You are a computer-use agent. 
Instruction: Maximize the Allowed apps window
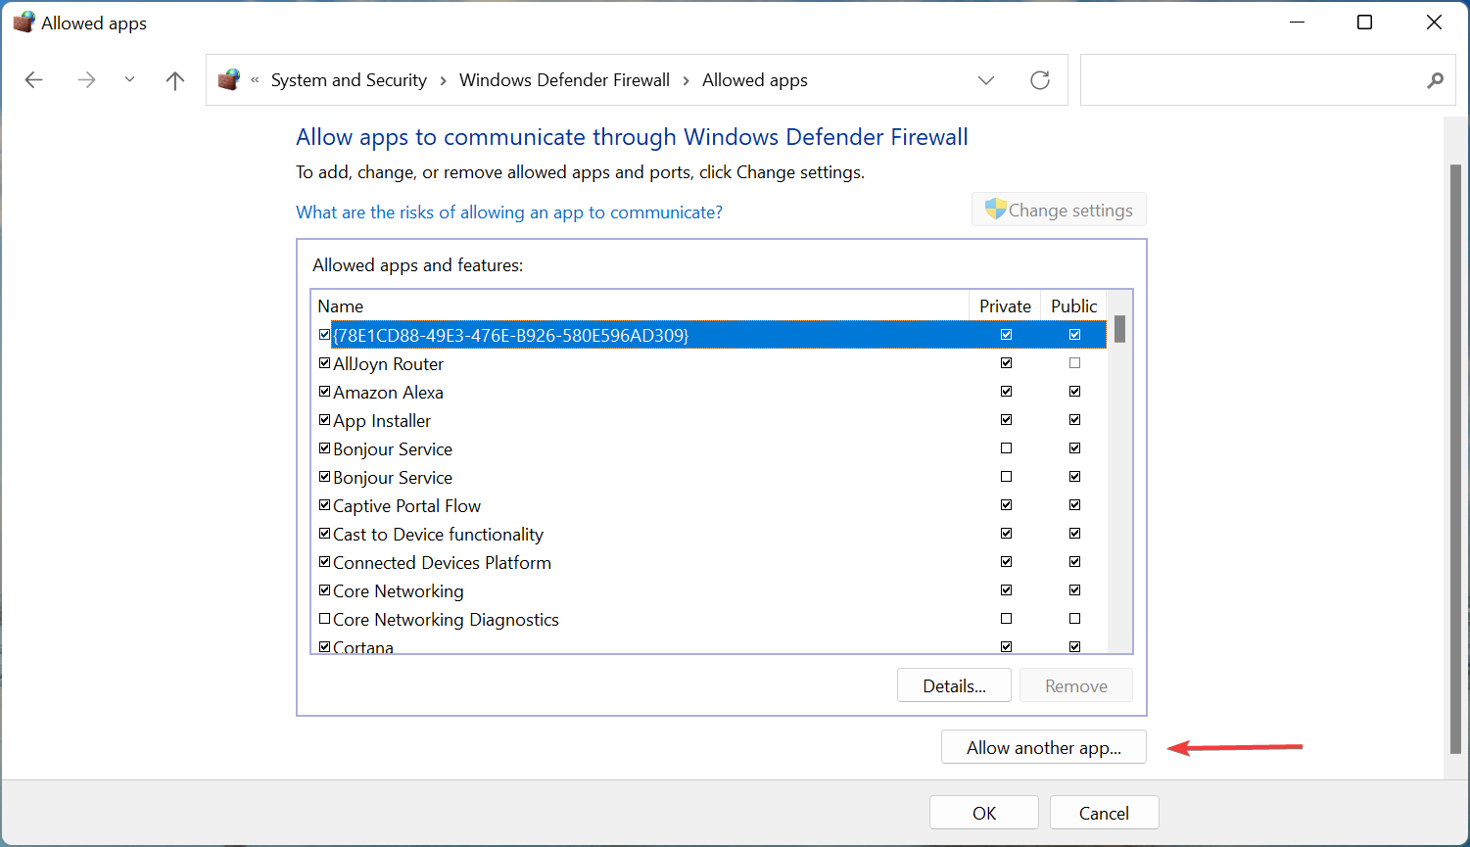(1364, 23)
